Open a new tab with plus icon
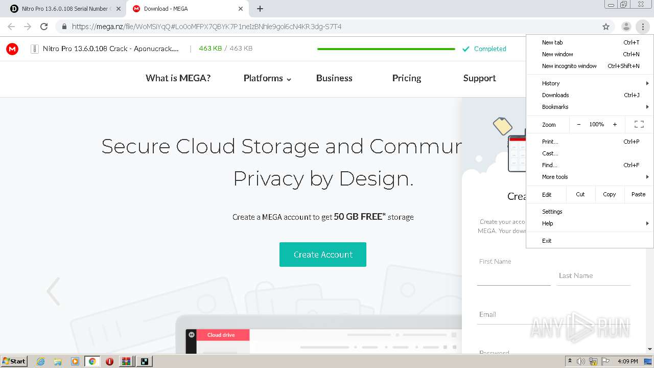 pos(260,9)
